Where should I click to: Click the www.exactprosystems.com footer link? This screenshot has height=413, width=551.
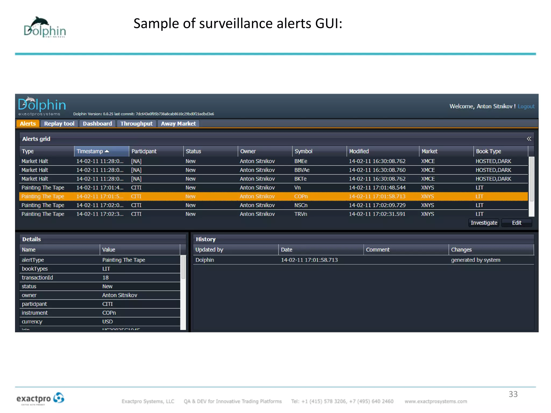click(x=436, y=401)
